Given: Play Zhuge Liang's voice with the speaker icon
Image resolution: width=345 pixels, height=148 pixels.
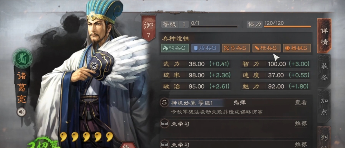Looking at the screenshot, I should [x=21, y=112].
